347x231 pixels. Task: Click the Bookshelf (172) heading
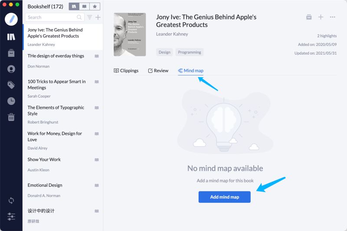tap(46, 7)
